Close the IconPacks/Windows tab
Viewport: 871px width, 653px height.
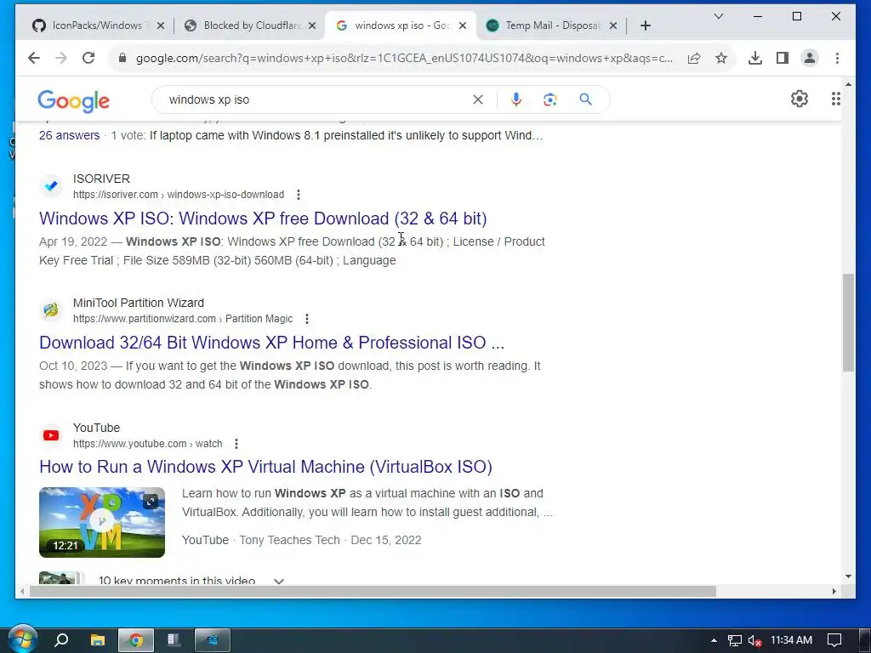click(161, 26)
